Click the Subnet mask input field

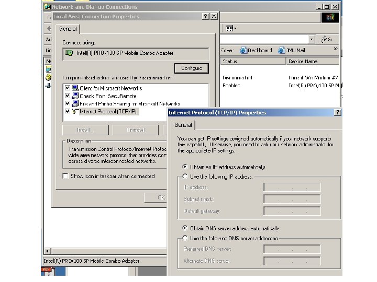coord(292,199)
